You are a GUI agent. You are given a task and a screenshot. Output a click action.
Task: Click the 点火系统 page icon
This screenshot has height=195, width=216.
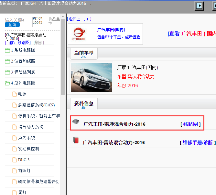coord(15,138)
